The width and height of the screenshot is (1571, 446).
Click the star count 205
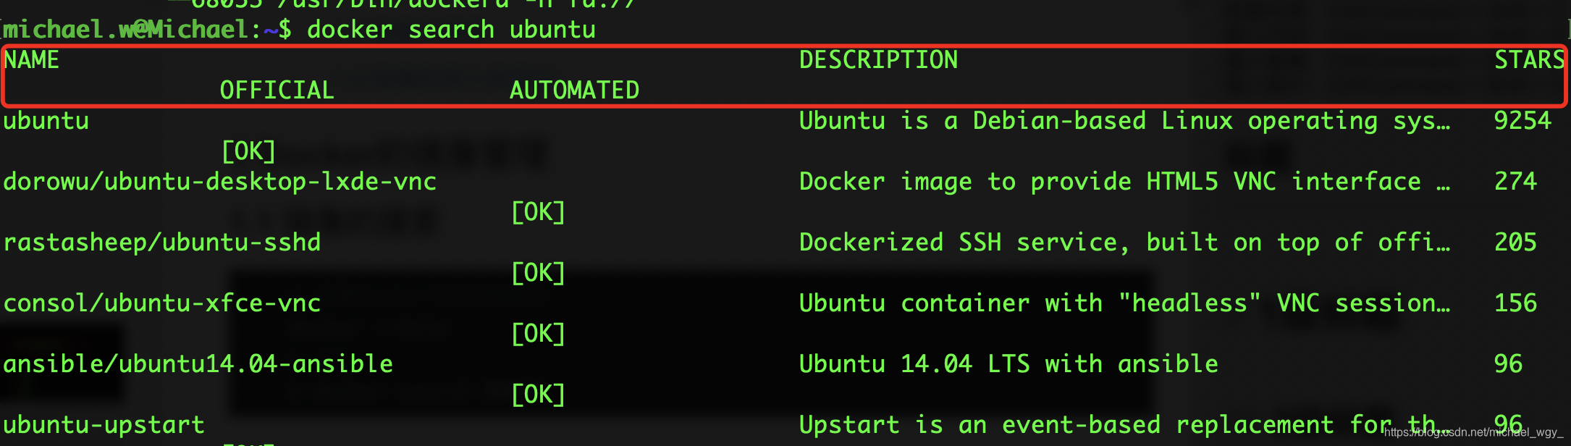[1515, 243]
